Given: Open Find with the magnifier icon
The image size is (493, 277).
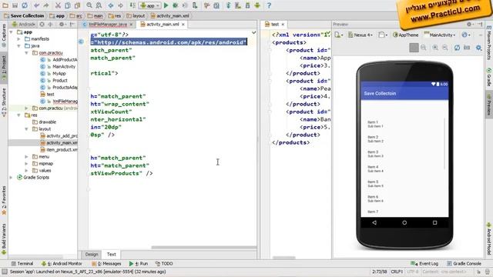Looking at the screenshot, I should coord(89,5).
